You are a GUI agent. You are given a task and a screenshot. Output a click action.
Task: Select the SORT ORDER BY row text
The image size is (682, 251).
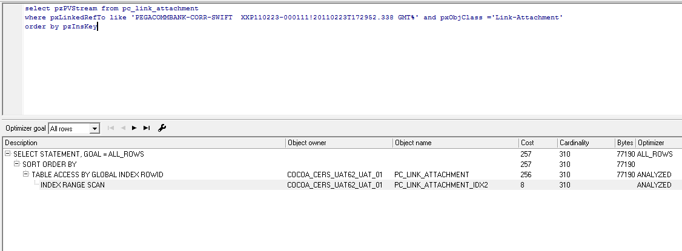(x=50, y=165)
